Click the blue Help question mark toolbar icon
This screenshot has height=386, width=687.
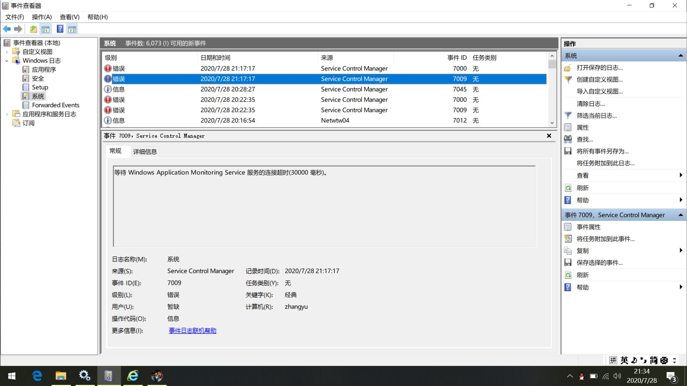pyautogui.click(x=60, y=29)
